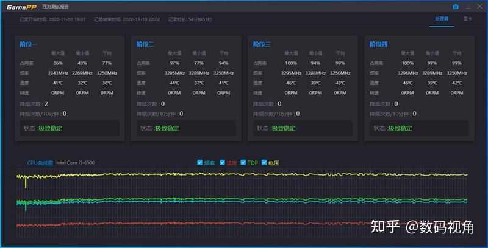Click the 阶段四 heading
488x248 pixels.
[378, 44]
